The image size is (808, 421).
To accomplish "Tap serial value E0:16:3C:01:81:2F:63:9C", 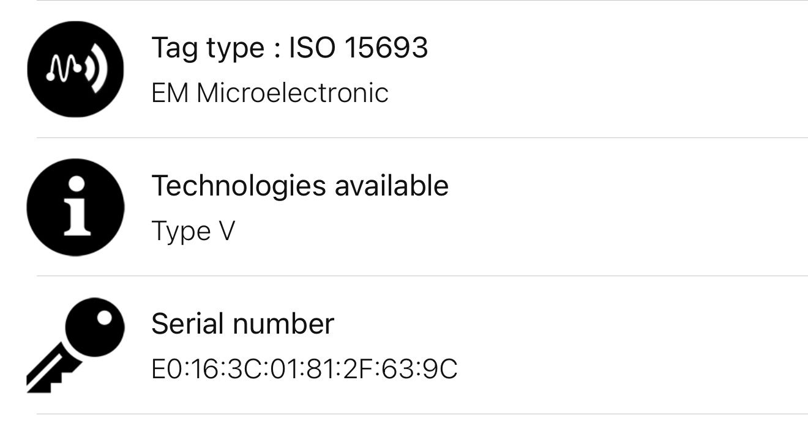I will (x=304, y=369).
